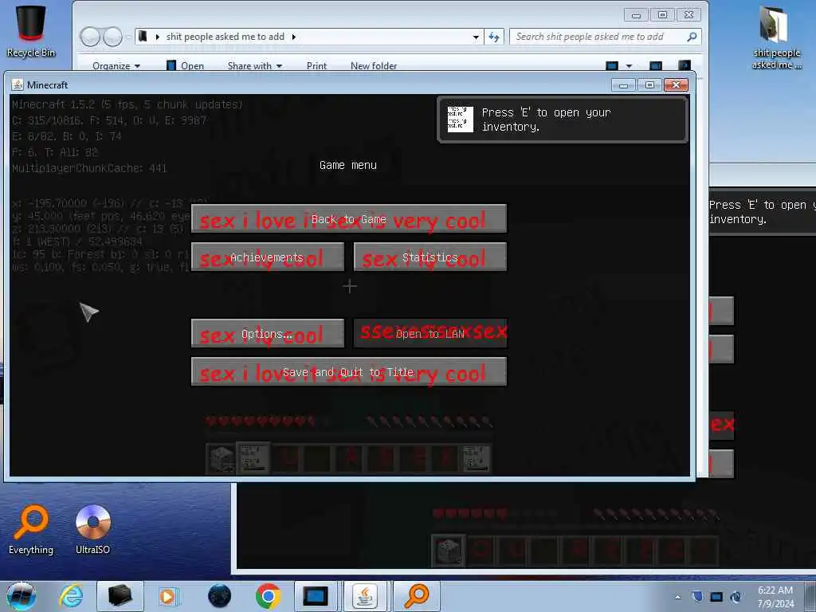The height and width of the screenshot is (612, 816).
Task: Click the Explorer help icon
Action: point(685,65)
